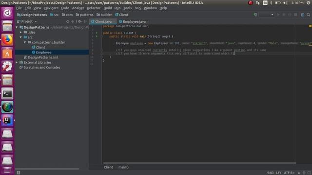
Task: Close the Client.java tab
Action: pyautogui.click(x=115, y=21)
